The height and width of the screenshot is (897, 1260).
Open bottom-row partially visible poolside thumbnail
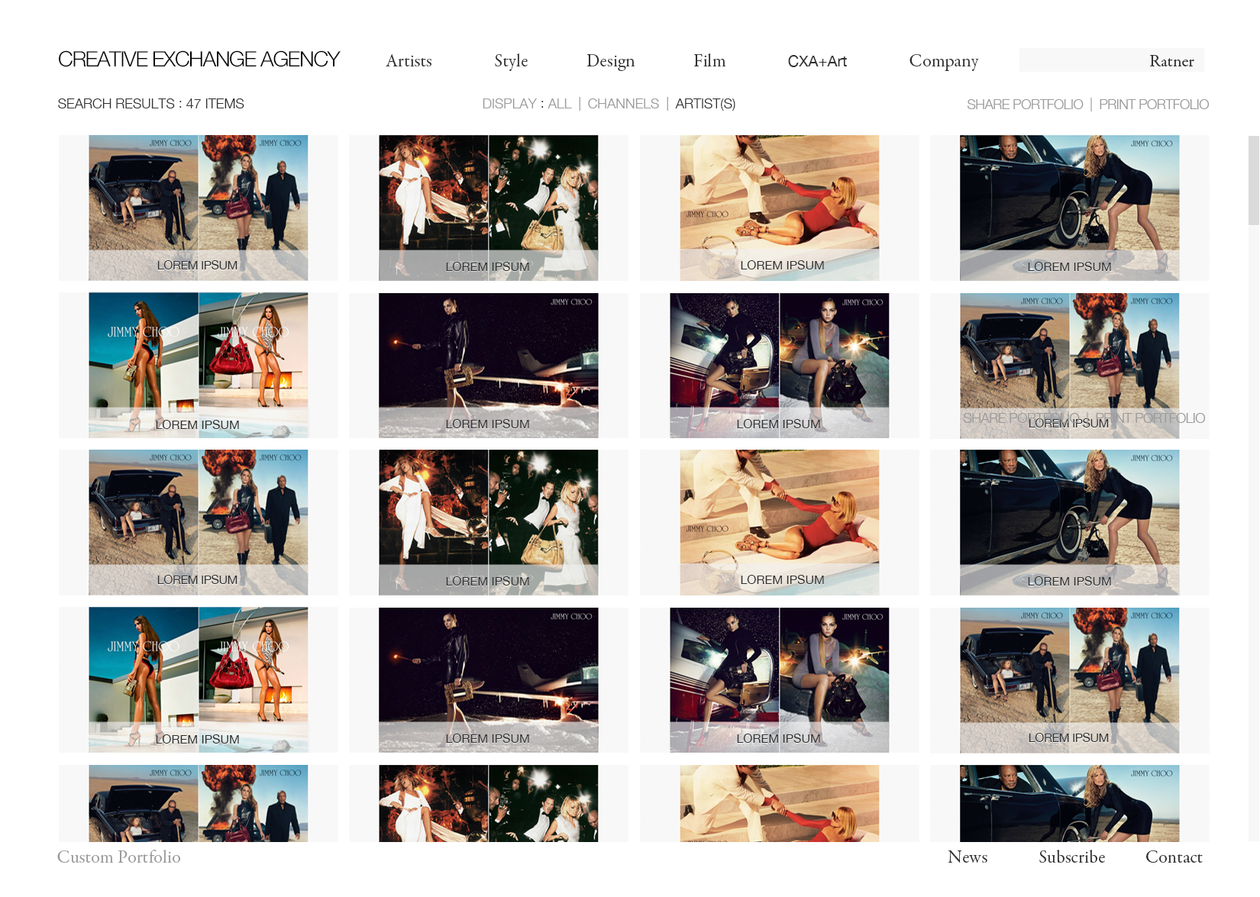click(x=780, y=803)
